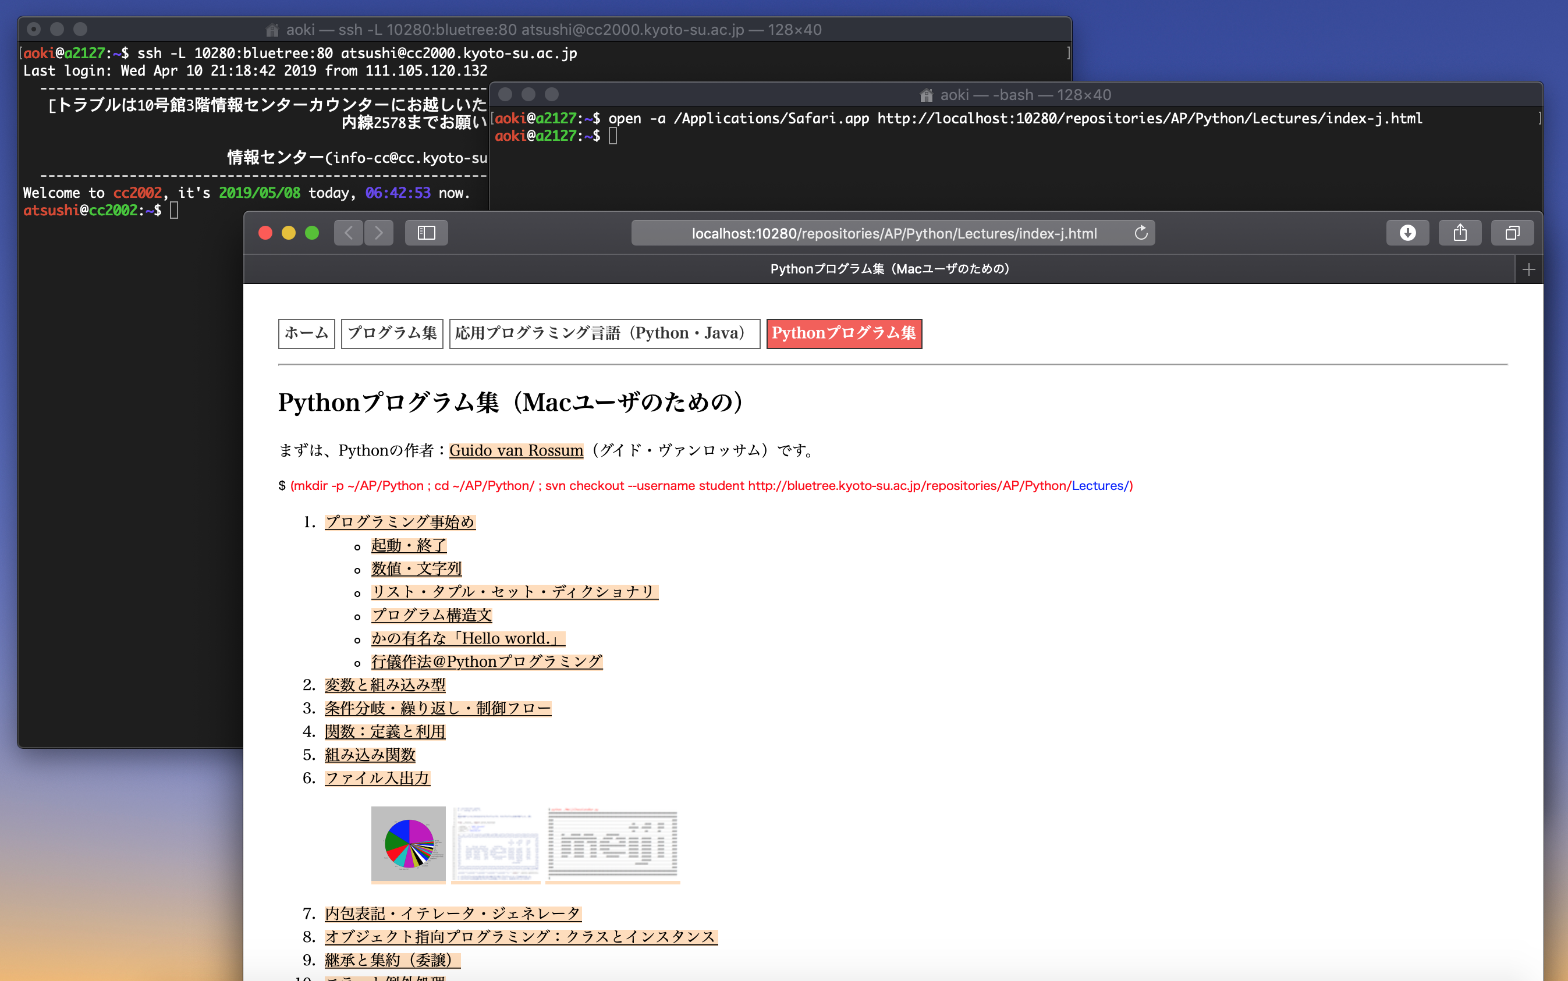Click the ssh terminal window title bar

tap(544, 30)
